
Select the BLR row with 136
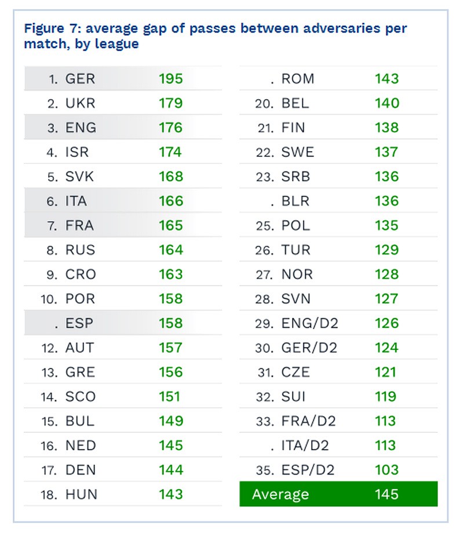338,201
